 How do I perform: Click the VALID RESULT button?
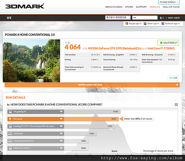pos(168,43)
